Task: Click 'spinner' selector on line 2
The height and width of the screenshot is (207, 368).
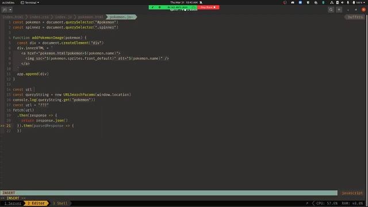Action: [x=106, y=28]
